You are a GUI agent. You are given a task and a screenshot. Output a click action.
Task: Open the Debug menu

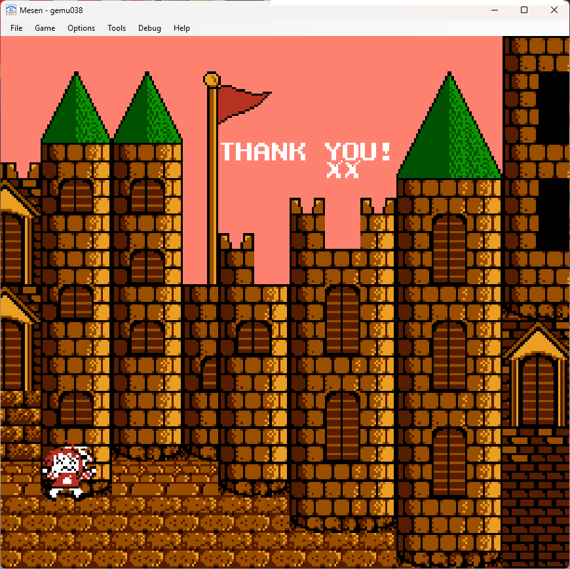click(x=149, y=28)
